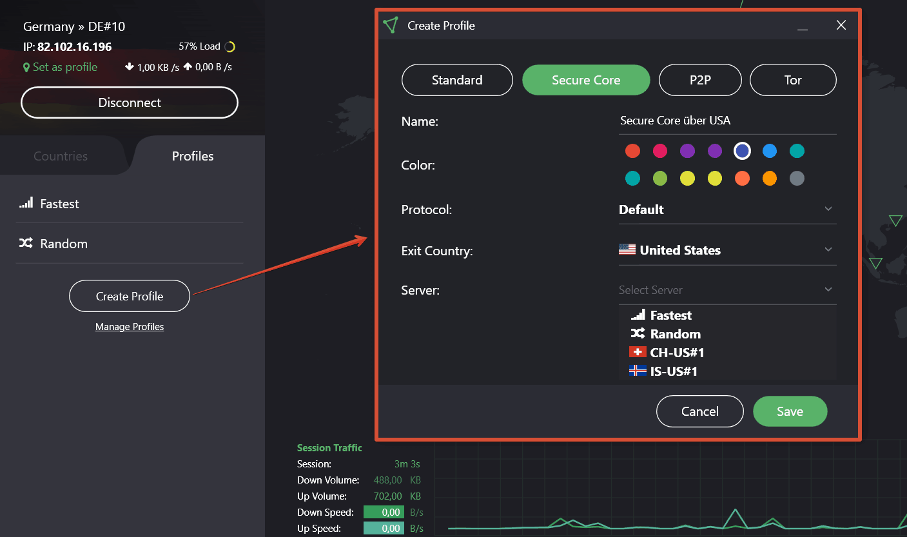907x537 pixels.
Task: Pick the red color swatch
Action: (633, 151)
